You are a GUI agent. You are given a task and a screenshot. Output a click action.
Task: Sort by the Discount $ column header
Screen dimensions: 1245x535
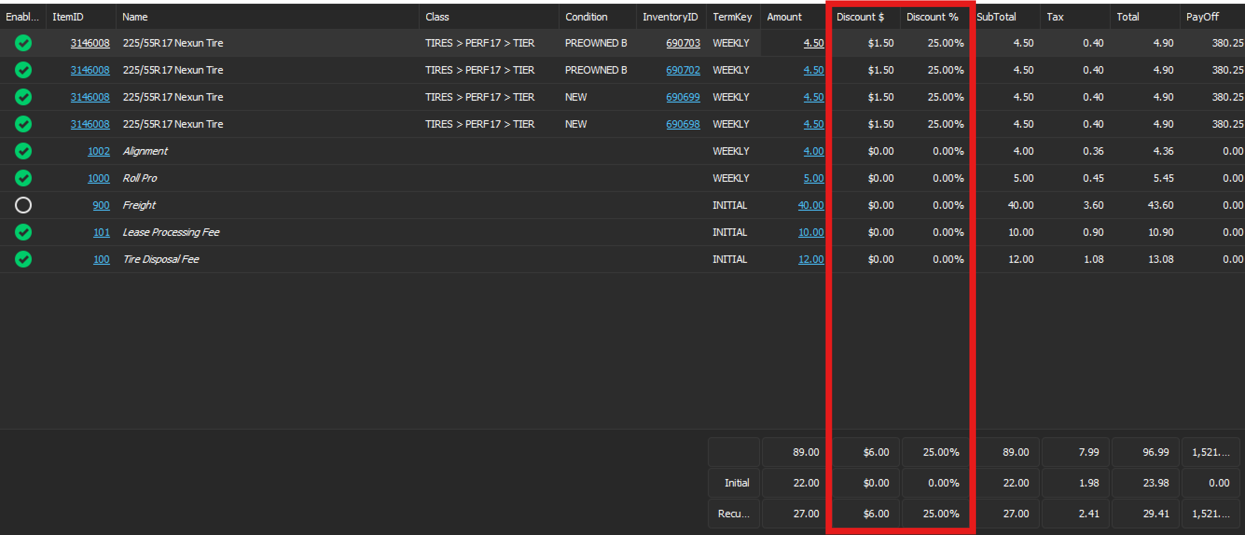[860, 17]
